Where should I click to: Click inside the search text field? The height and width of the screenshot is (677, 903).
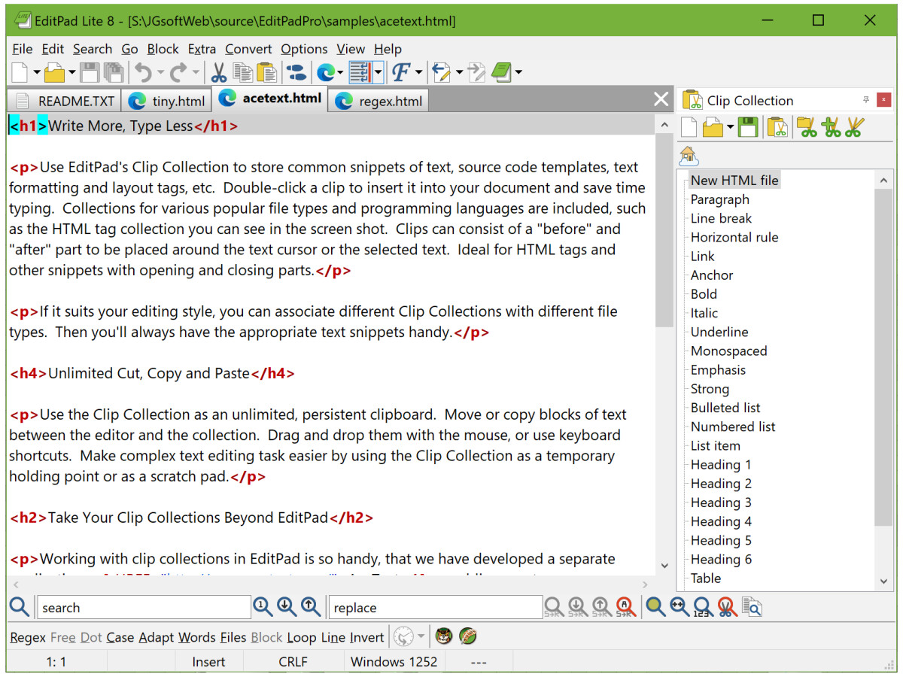tap(144, 607)
